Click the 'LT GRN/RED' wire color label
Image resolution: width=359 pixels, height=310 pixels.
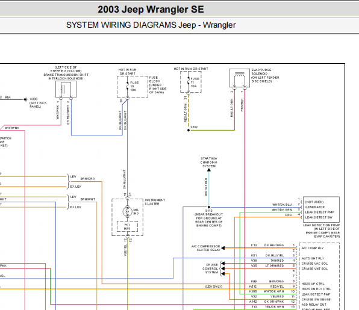(x=275, y=265)
